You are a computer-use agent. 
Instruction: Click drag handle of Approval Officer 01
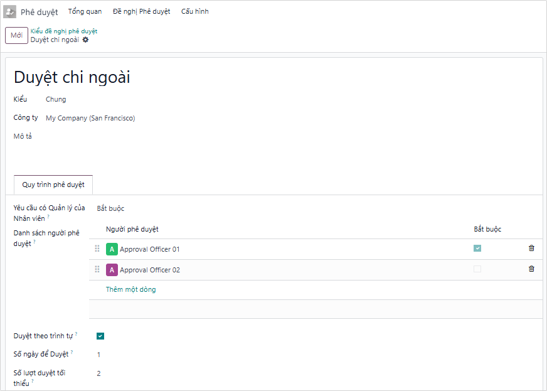pyautogui.click(x=97, y=249)
